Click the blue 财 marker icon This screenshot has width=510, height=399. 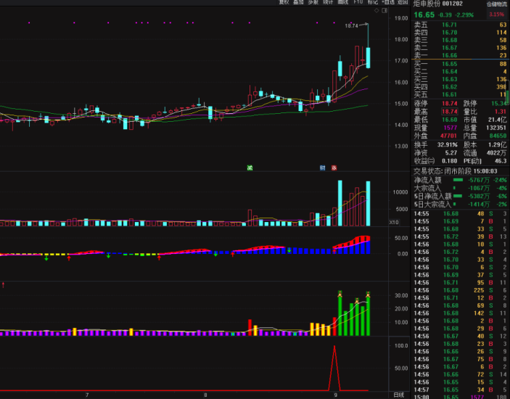[x=321, y=168]
